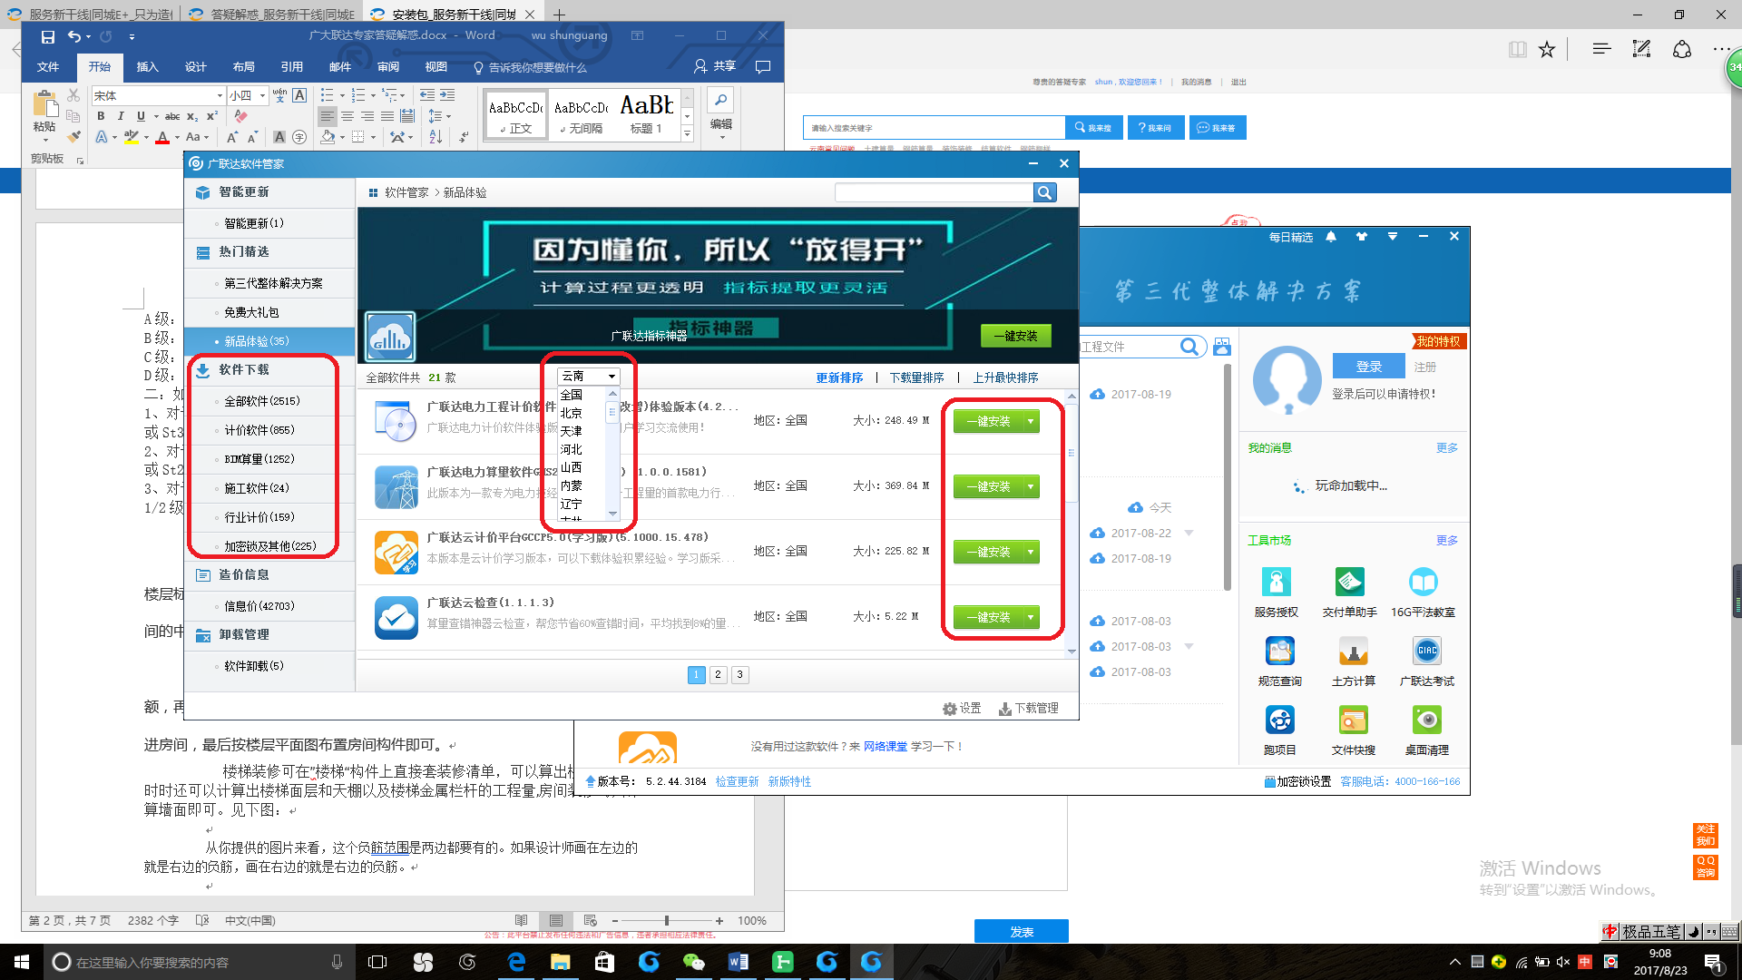Open WeChat from the taskbar
The height and width of the screenshot is (980, 1742).
(693, 962)
